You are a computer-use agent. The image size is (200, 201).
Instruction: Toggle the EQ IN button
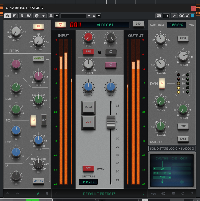click(33, 120)
